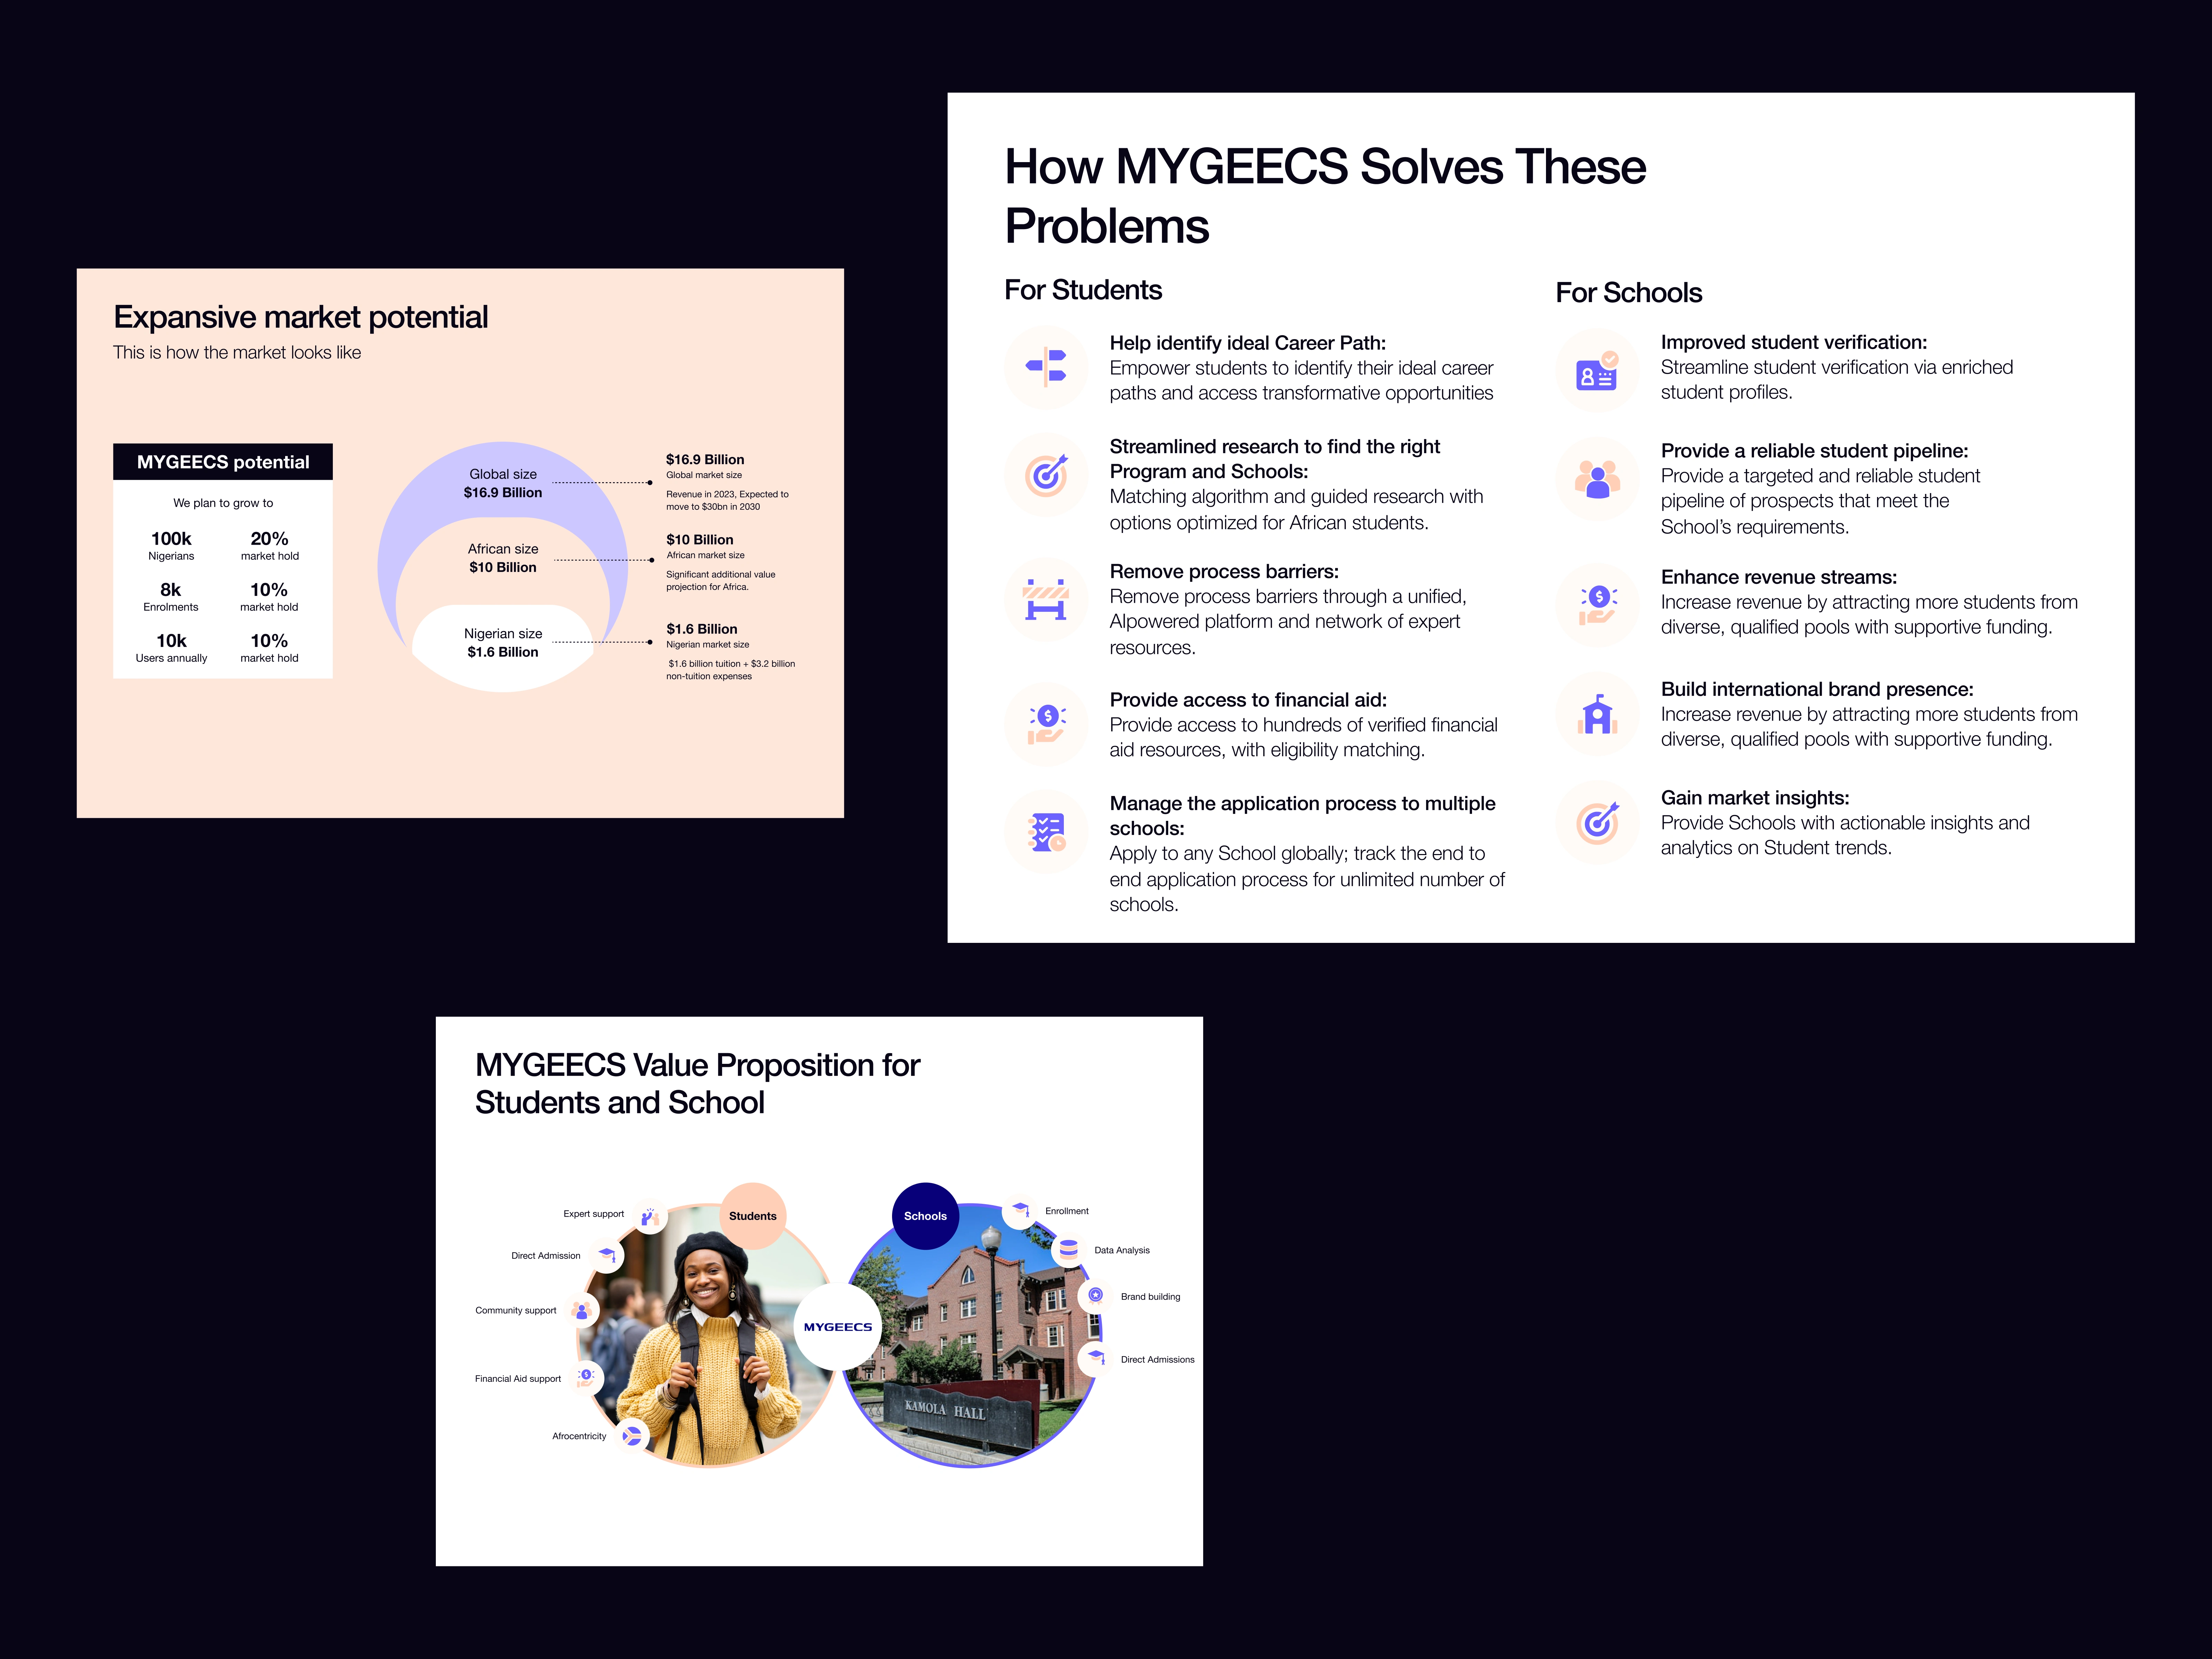Viewport: 2212px width, 1659px height.
Task: Click the Improved student verification heading
Action: pos(1794,342)
